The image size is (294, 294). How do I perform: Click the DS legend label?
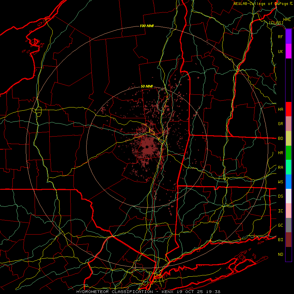[280, 196]
